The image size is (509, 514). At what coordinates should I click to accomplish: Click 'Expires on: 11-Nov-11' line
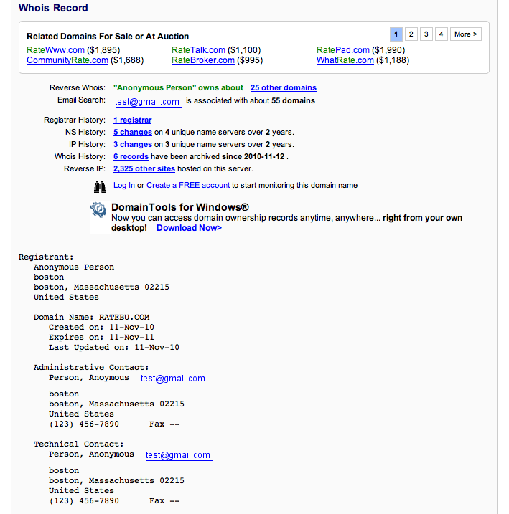point(101,338)
